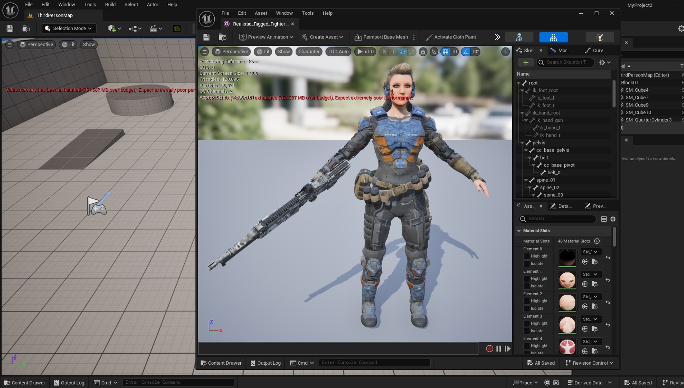The width and height of the screenshot is (684, 388).
Task: Open Output Log in Fighter editor status bar
Action: point(265,363)
